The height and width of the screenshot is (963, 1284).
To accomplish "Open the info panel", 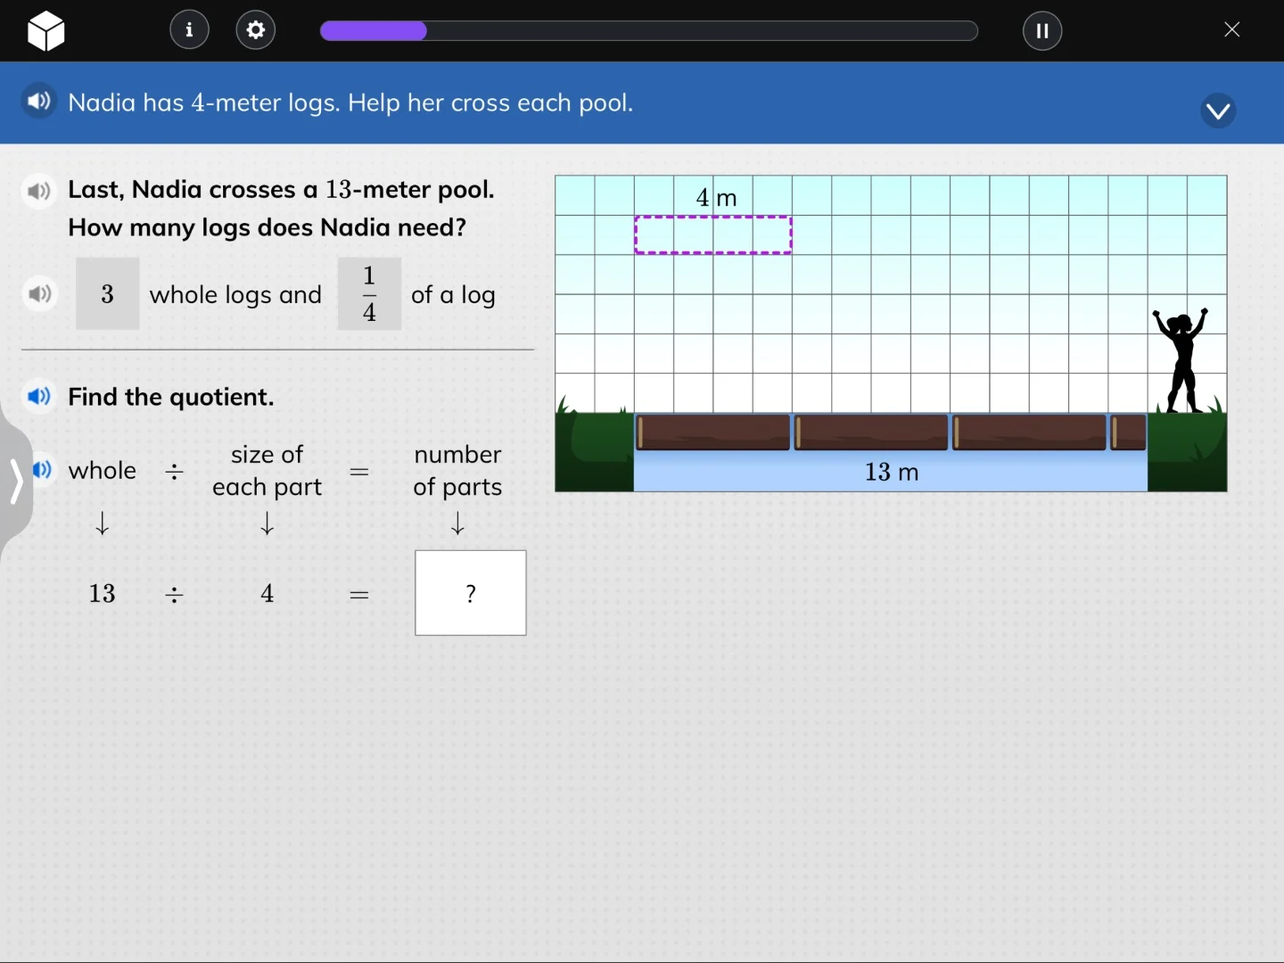I will point(189,29).
